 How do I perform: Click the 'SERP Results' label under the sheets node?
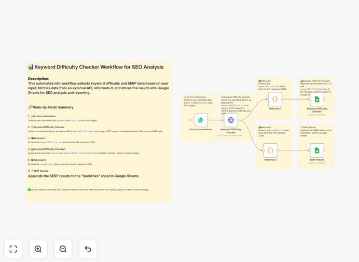coord(317,160)
